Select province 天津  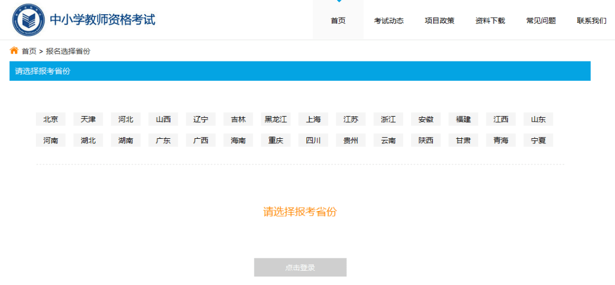[x=88, y=119]
